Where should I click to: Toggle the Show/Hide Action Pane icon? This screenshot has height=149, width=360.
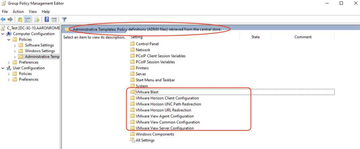pos(54,19)
